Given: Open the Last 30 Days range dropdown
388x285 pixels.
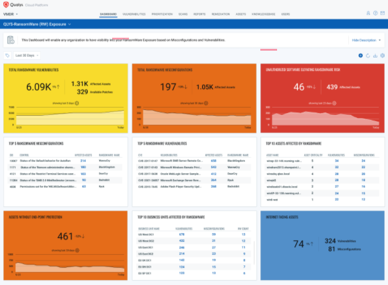Looking at the screenshot, I should 27,56.
